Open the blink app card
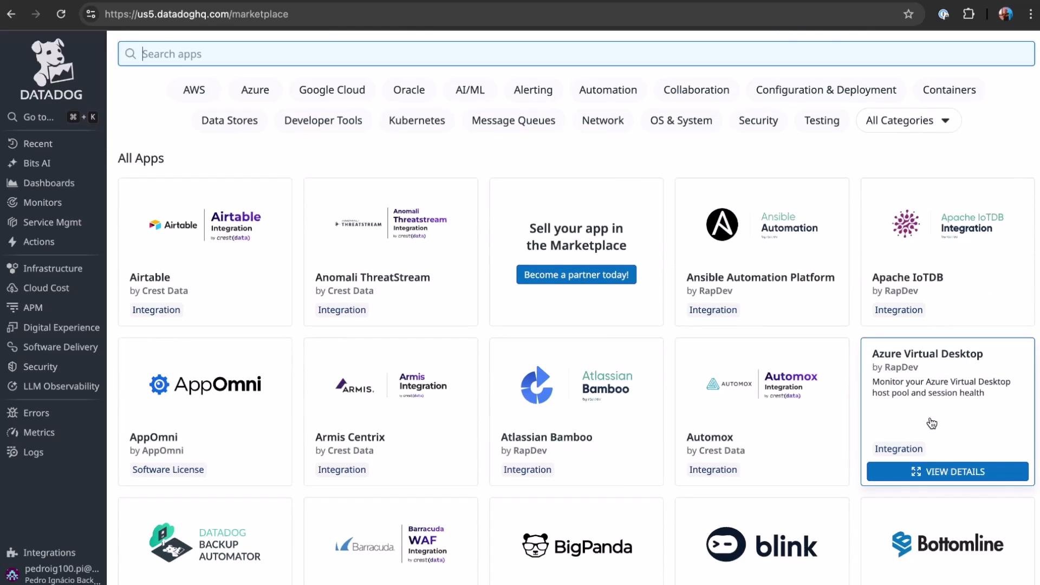1040x585 pixels. pyautogui.click(x=762, y=542)
